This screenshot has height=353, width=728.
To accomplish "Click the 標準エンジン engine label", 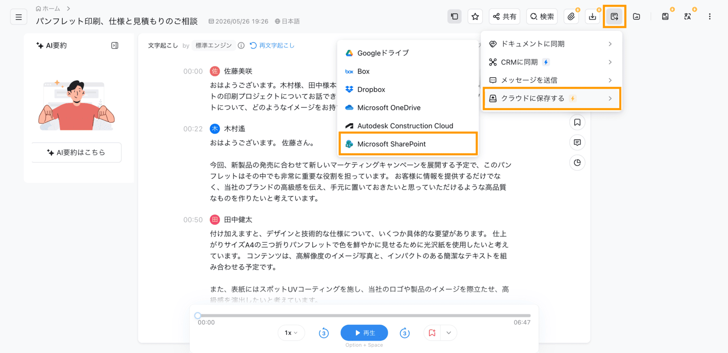I will (x=213, y=45).
